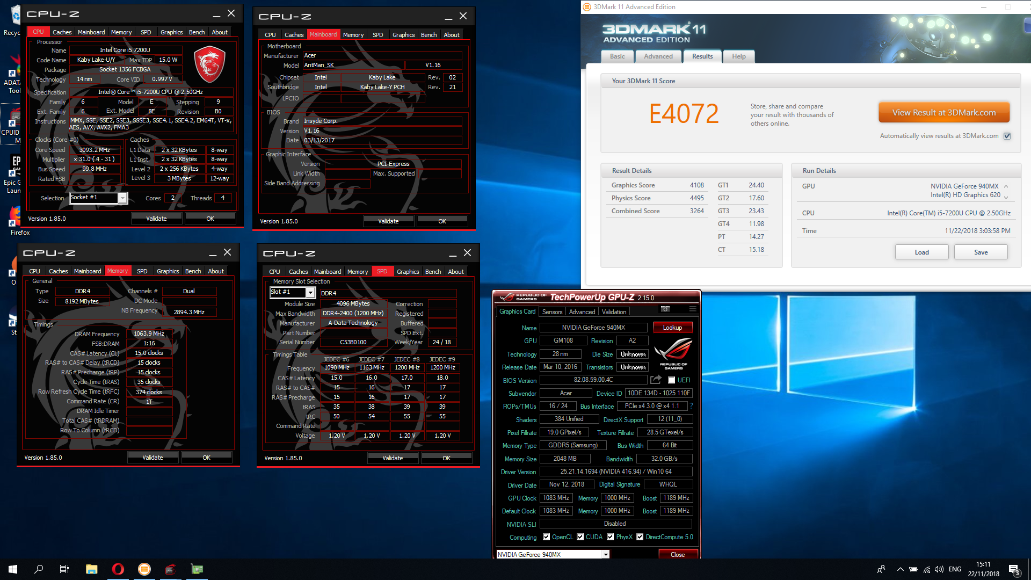Click the Load button in Run Details
The height and width of the screenshot is (580, 1031).
(x=921, y=252)
